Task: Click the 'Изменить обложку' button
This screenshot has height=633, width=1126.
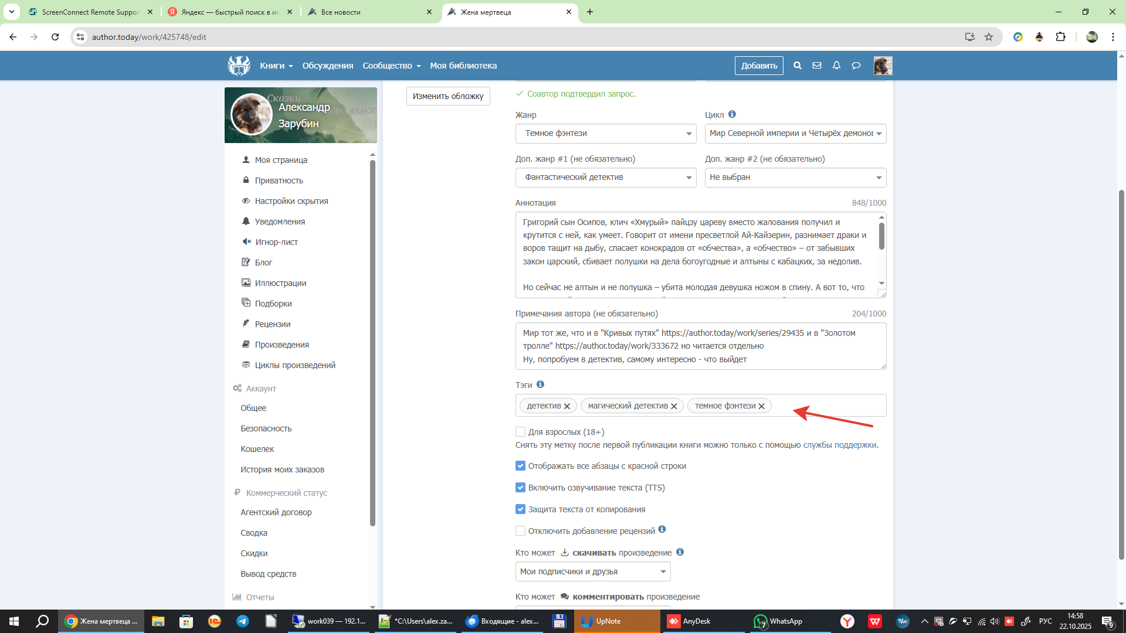Action: [447, 96]
